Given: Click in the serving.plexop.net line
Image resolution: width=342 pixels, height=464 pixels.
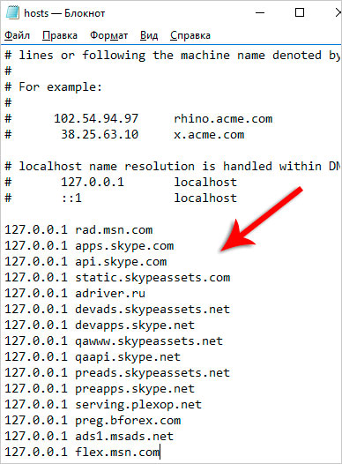Looking at the screenshot, I should (x=103, y=405).
